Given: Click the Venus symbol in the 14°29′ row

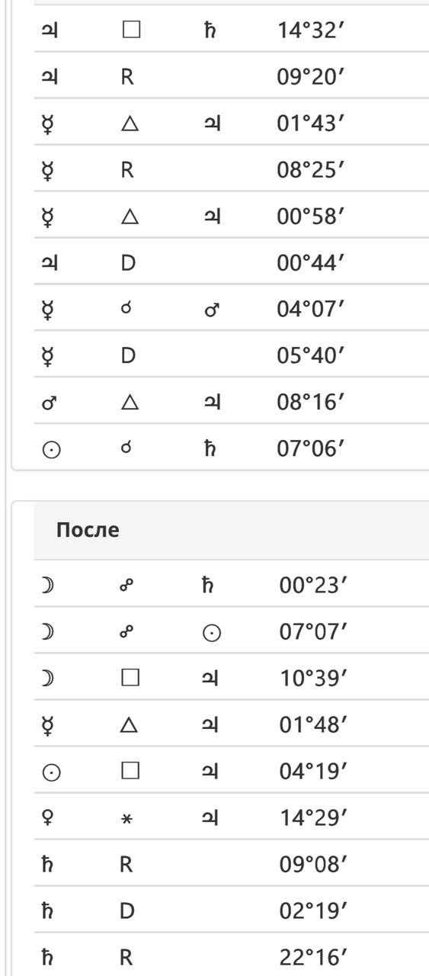Looking at the screenshot, I should [48, 817].
